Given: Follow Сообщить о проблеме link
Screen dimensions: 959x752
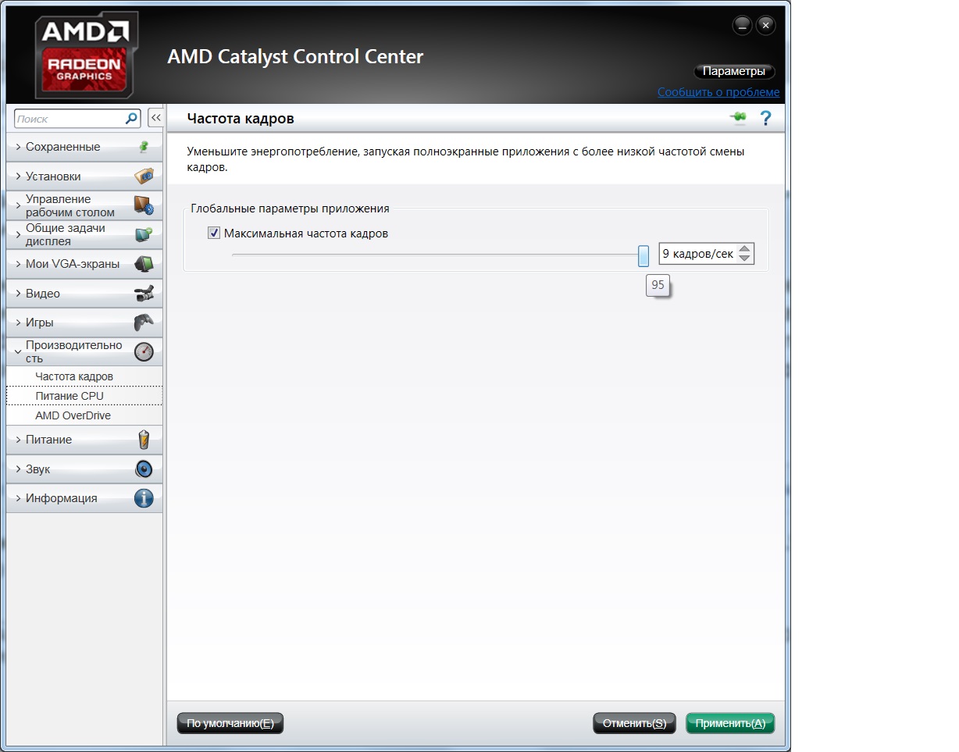Looking at the screenshot, I should click(718, 92).
